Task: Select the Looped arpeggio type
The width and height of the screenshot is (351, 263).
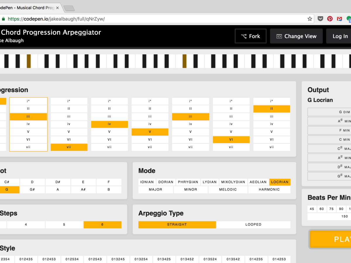Action: [x=253, y=225]
